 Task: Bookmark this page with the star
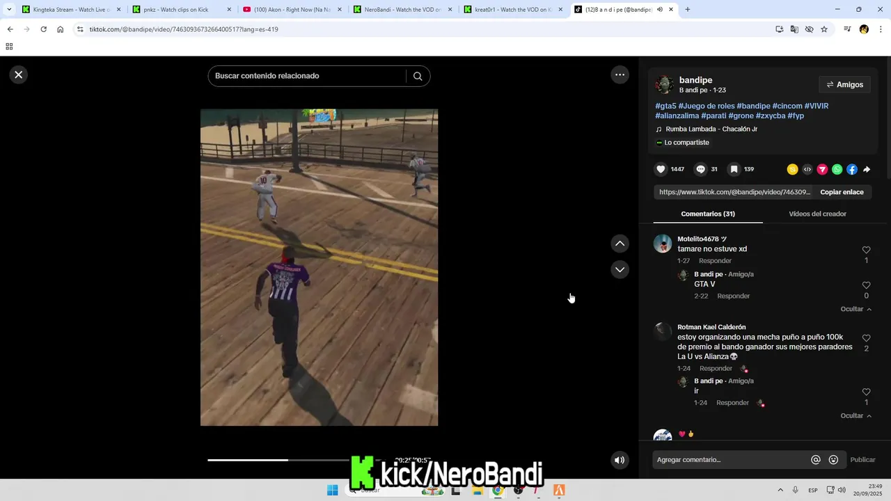click(x=824, y=29)
